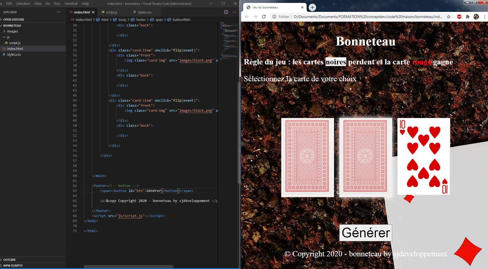This screenshot has height=269, width=488.
Task: Open the Run menu
Action: click(x=57, y=3)
